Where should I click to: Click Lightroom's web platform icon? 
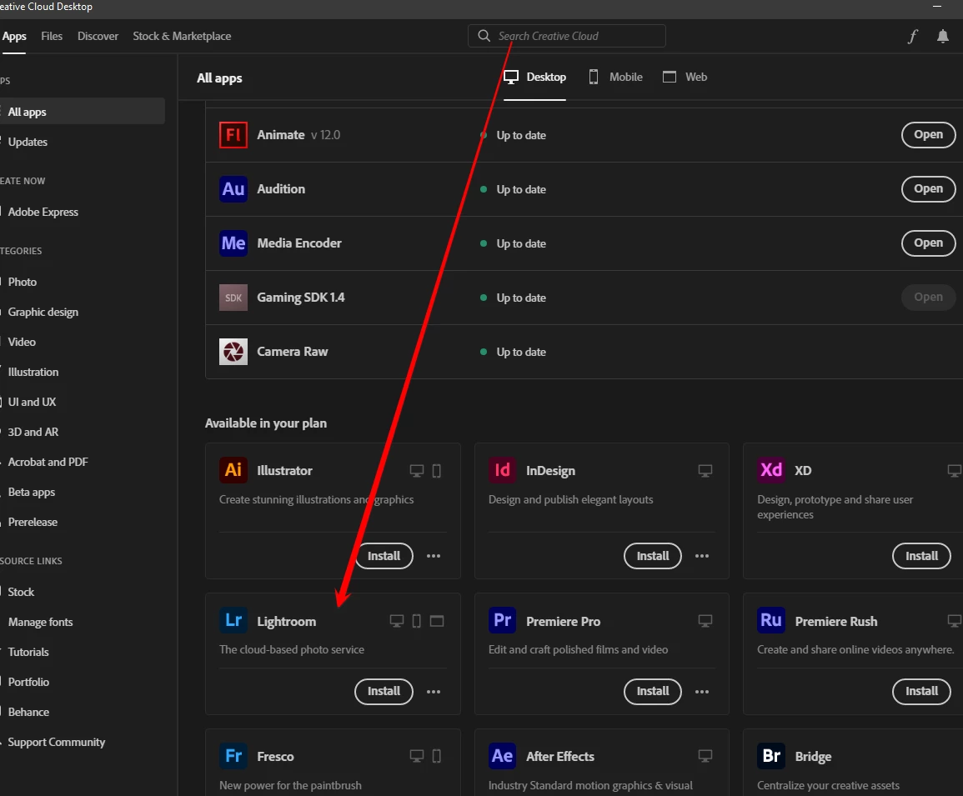(437, 621)
